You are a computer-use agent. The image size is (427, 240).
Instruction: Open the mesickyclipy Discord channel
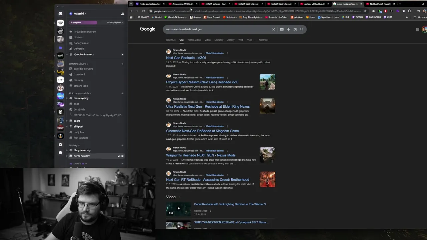[x=81, y=98]
